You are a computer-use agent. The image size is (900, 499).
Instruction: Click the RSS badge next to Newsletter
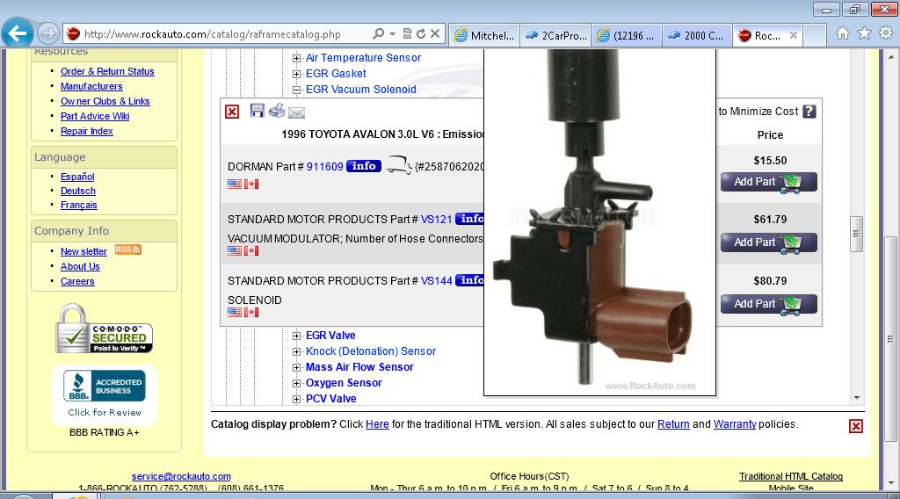[x=128, y=249]
